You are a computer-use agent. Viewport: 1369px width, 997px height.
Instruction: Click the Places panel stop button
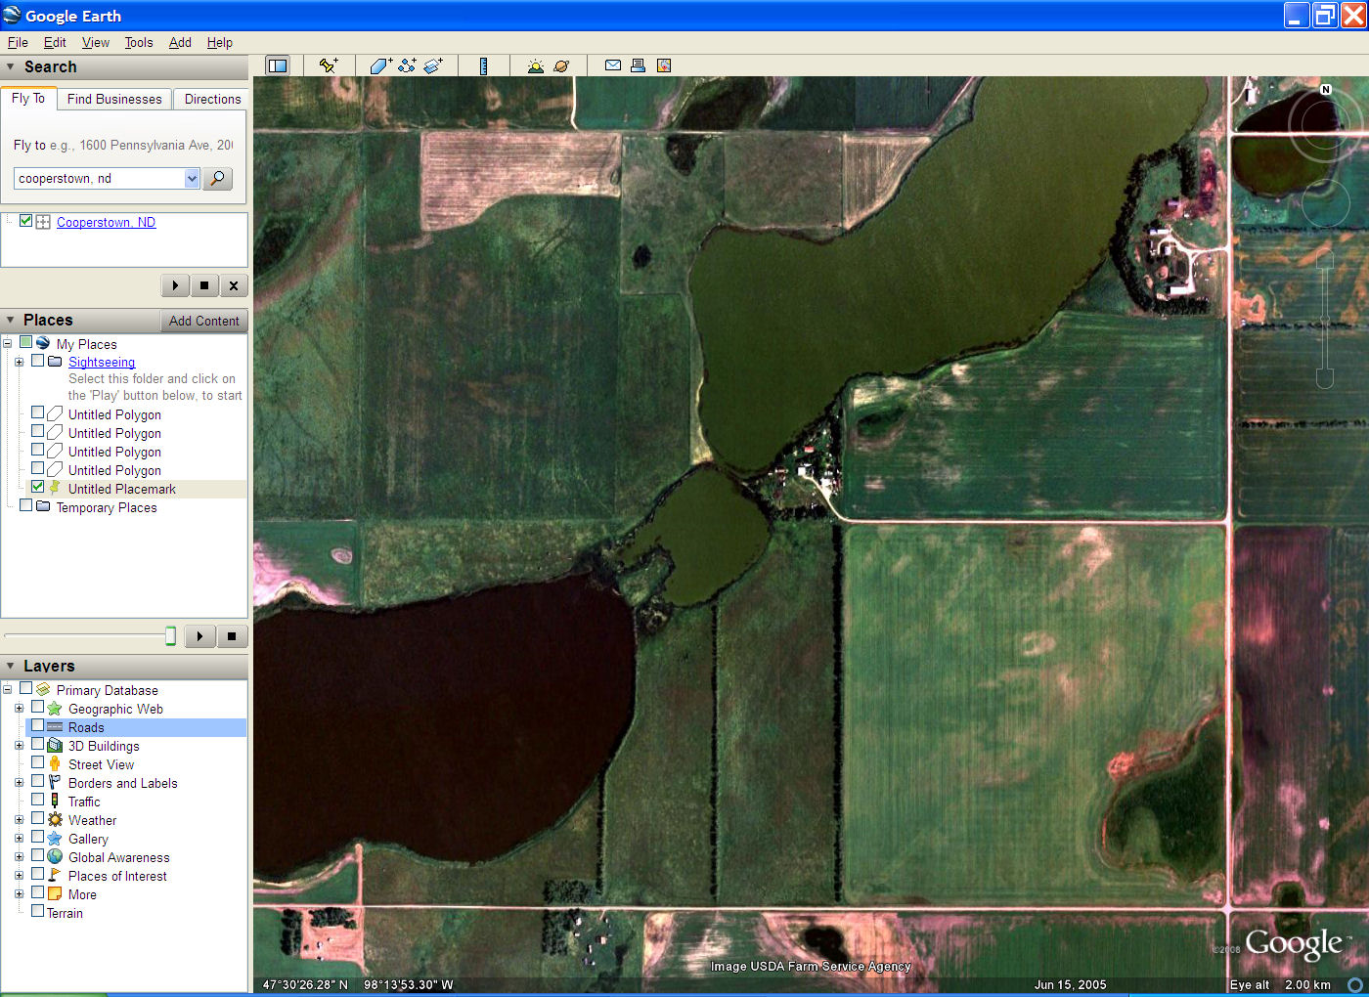(232, 636)
